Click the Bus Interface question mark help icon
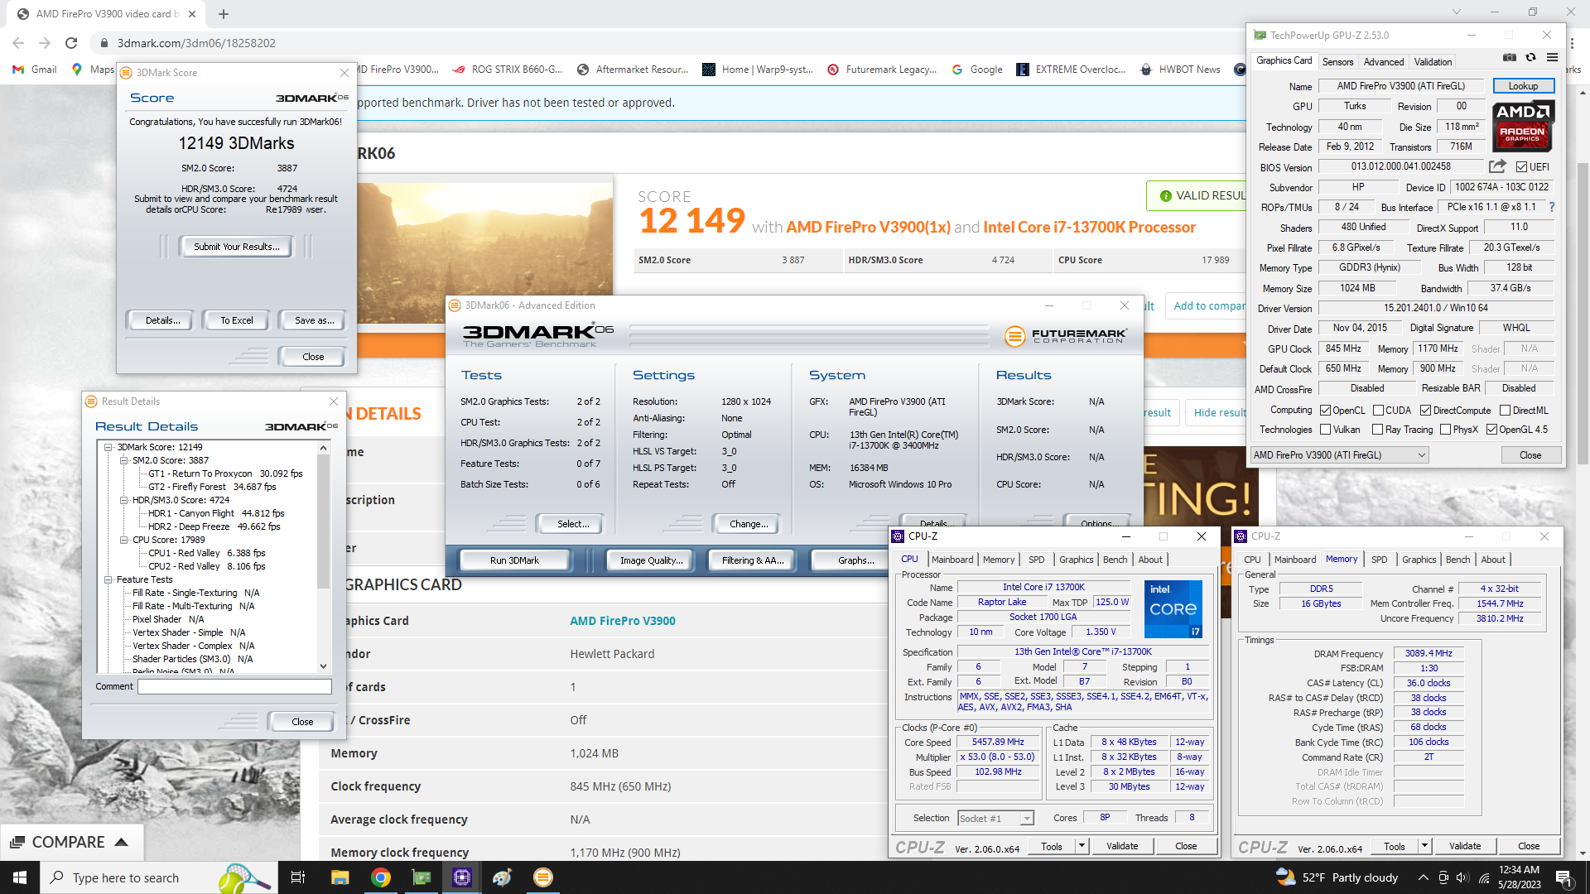The height and width of the screenshot is (894, 1590). pos(1552,207)
